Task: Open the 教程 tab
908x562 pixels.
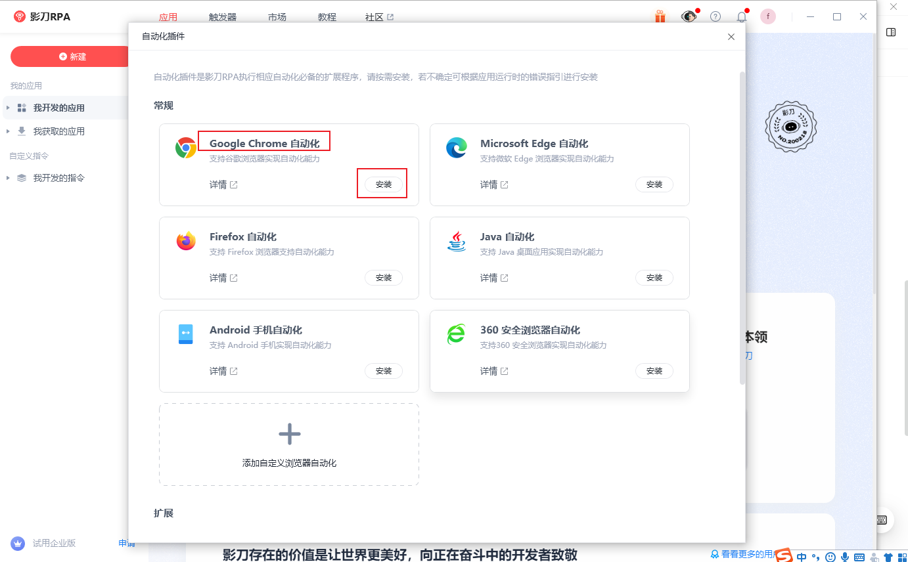Action: point(327,17)
